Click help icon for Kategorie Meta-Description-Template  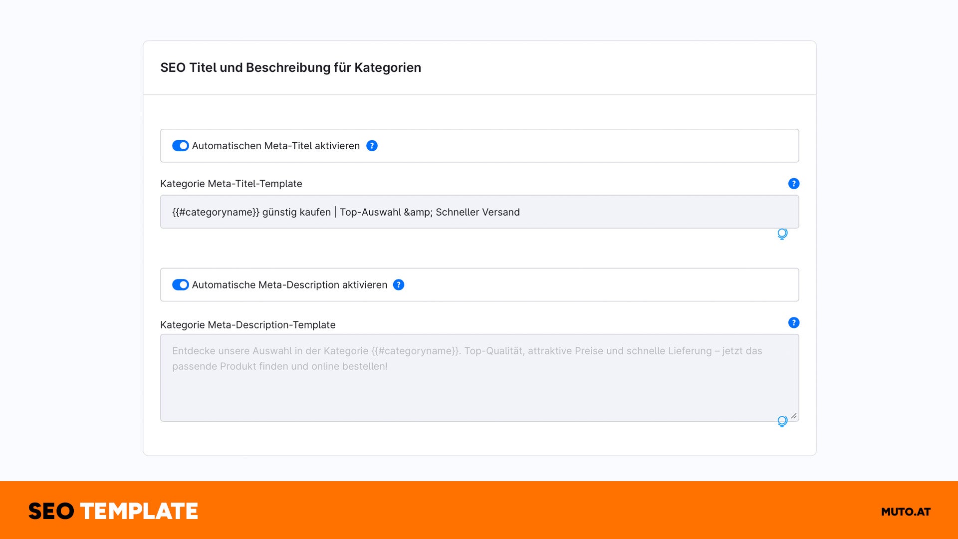(x=793, y=323)
